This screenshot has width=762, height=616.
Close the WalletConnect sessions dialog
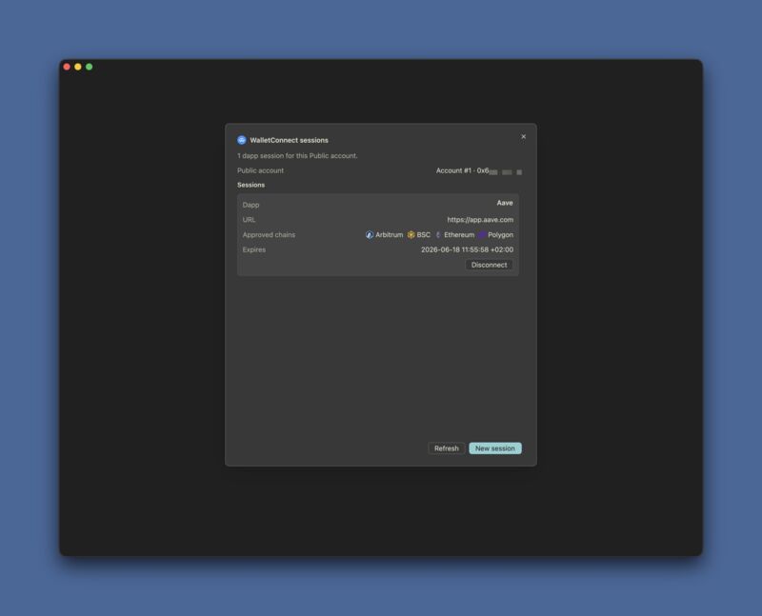click(523, 136)
